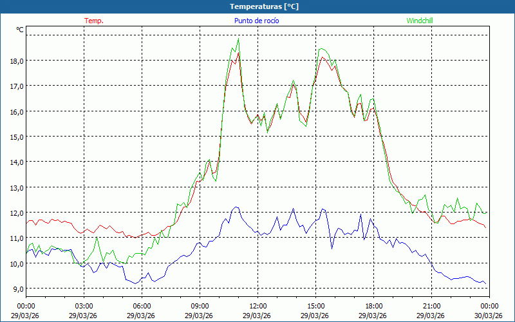This screenshot has height=322, width=515.
Task: Select the red Temp. legend label
Action: [x=94, y=21]
